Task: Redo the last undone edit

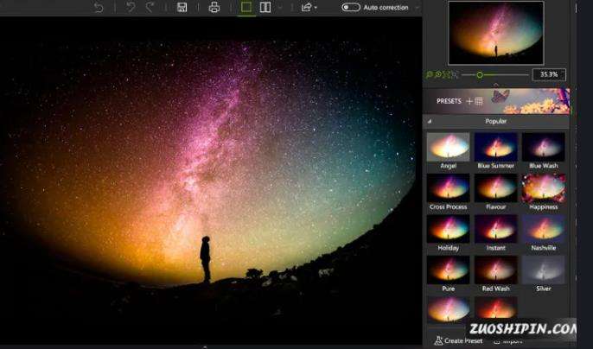Action: [150, 7]
